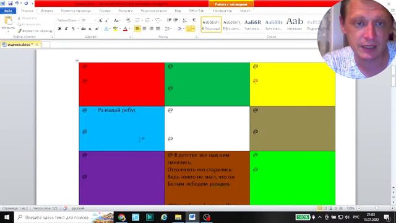Open the font color dropdown arrow

point(129,29)
